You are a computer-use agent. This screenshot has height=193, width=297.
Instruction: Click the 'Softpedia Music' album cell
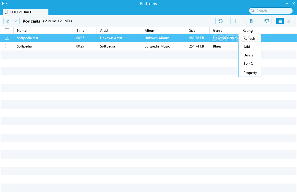(x=157, y=46)
